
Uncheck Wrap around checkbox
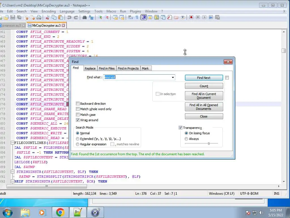[x=78, y=120]
